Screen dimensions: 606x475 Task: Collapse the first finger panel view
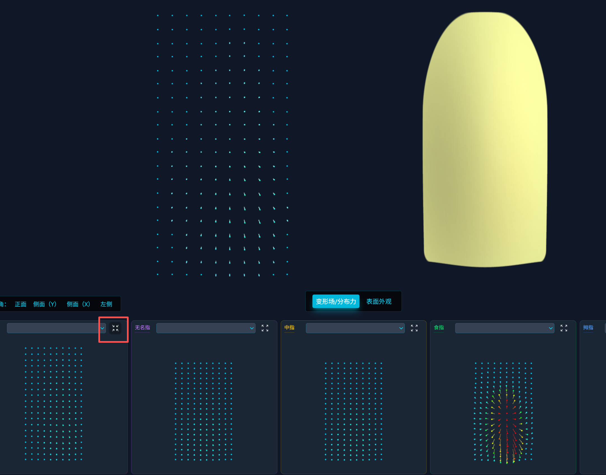point(115,328)
